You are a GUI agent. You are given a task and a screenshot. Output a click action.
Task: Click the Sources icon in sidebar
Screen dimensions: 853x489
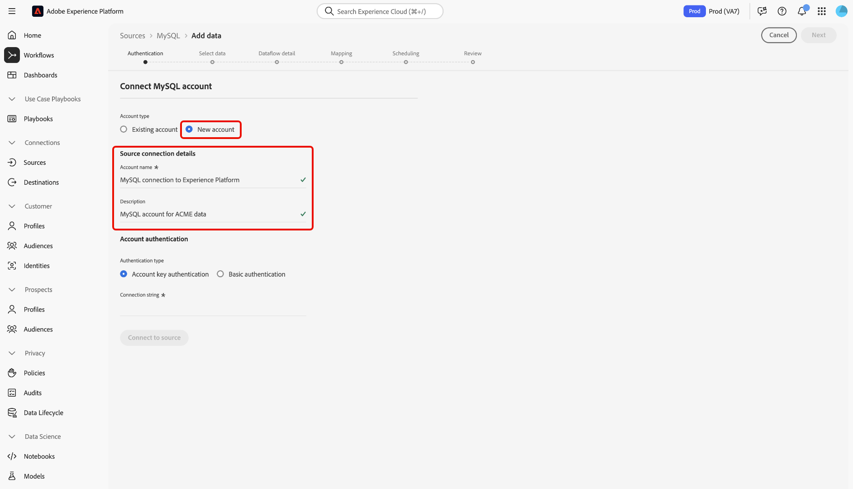tap(12, 163)
